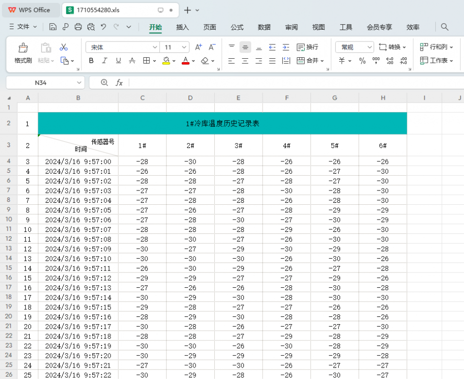The image size is (464, 379).
Task: Toggle center horizontal alignment
Action: [x=245, y=61]
